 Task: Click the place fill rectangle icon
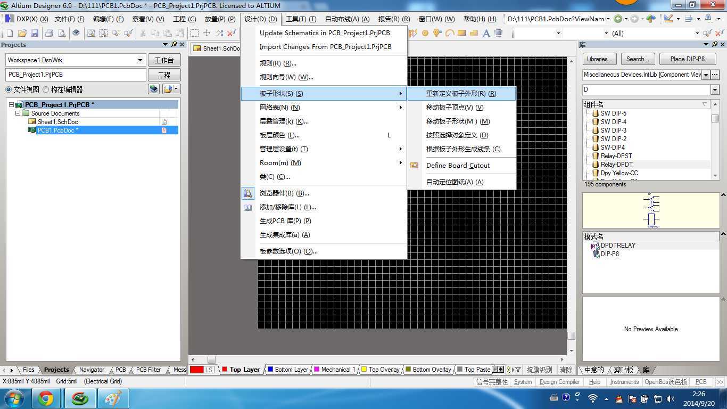click(x=462, y=33)
